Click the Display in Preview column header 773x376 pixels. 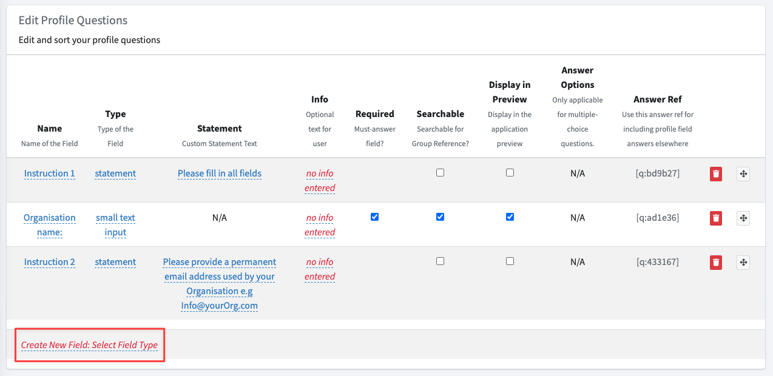510,92
